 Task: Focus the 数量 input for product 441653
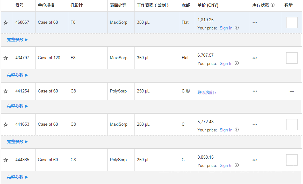tap(292, 124)
